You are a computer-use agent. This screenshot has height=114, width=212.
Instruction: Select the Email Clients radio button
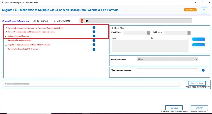(55, 21)
